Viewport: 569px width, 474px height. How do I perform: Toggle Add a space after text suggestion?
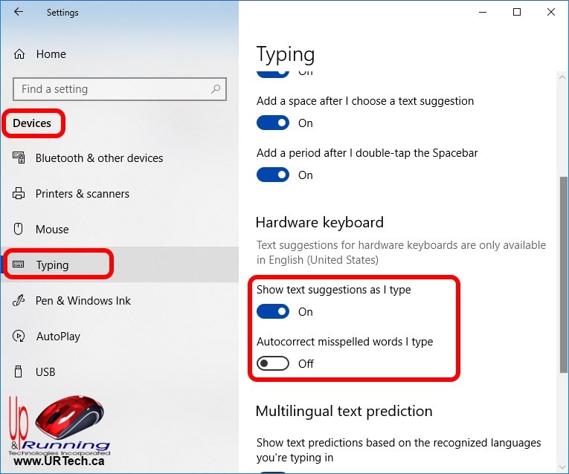pyautogui.click(x=273, y=123)
